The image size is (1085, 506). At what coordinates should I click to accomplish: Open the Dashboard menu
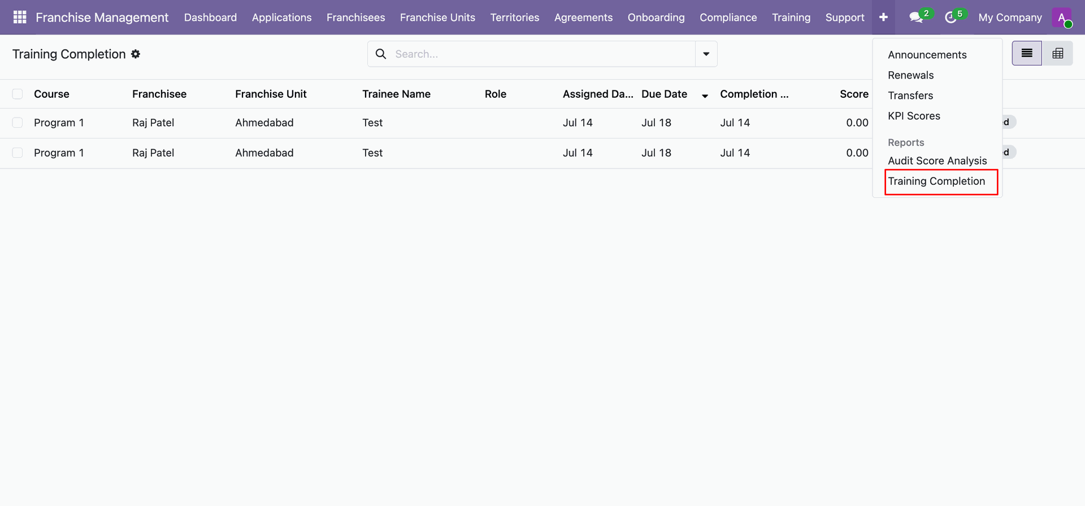(x=210, y=18)
